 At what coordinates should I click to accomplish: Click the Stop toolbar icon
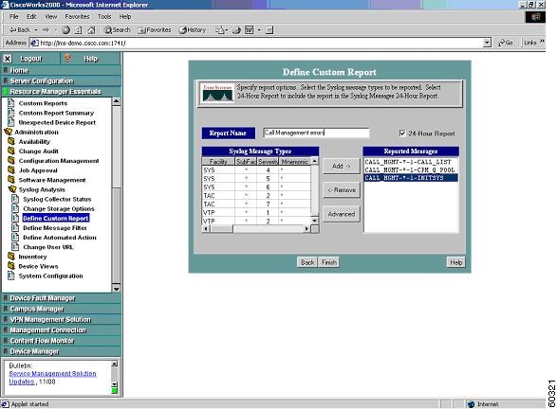(65, 30)
